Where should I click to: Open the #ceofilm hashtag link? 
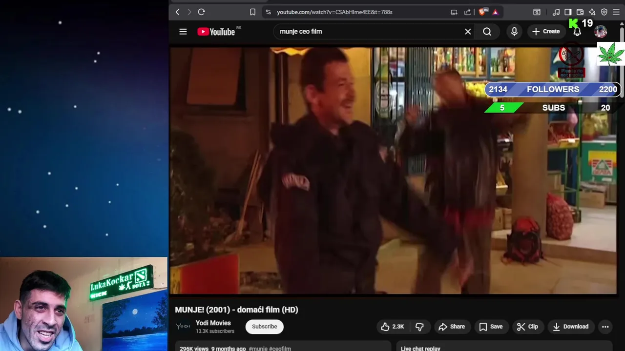pos(280,349)
